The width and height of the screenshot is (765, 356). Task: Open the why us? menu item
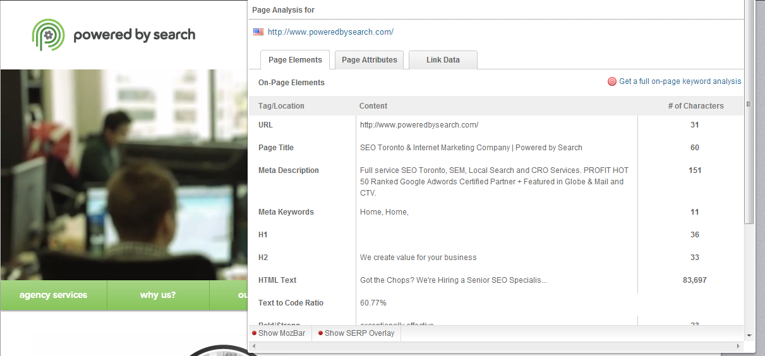[158, 295]
